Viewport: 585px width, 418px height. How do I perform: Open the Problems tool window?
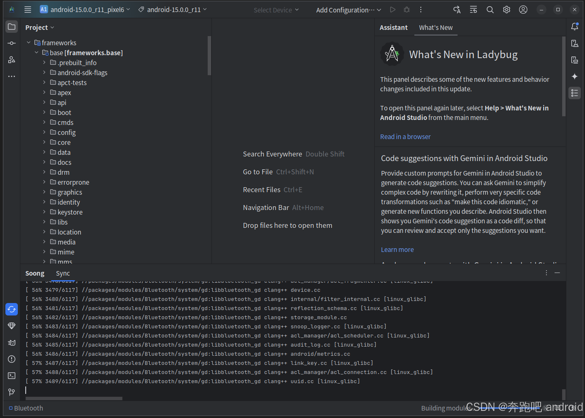(x=12, y=359)
